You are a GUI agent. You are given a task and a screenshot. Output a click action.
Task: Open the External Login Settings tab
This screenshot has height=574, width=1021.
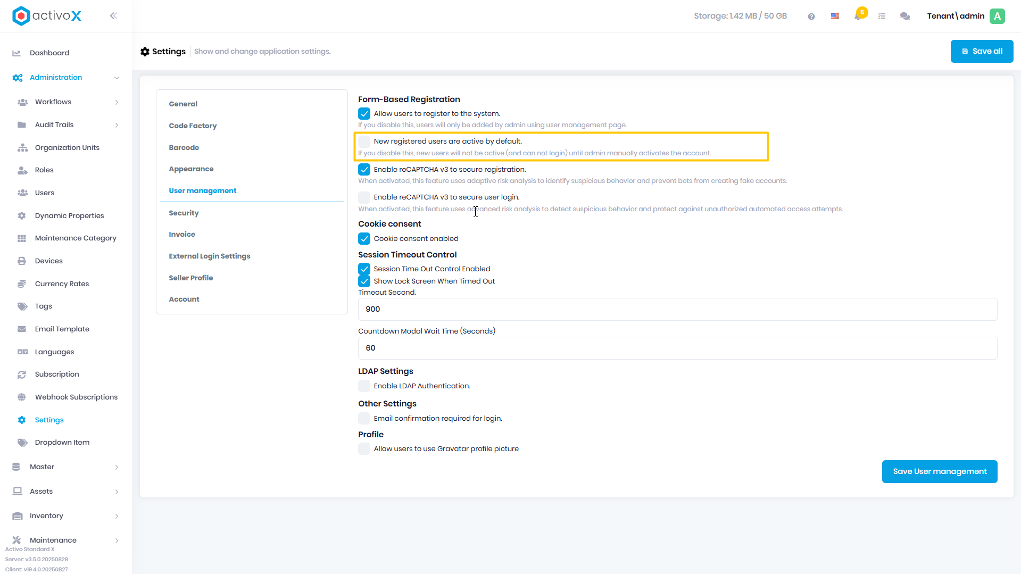[209, 256]
